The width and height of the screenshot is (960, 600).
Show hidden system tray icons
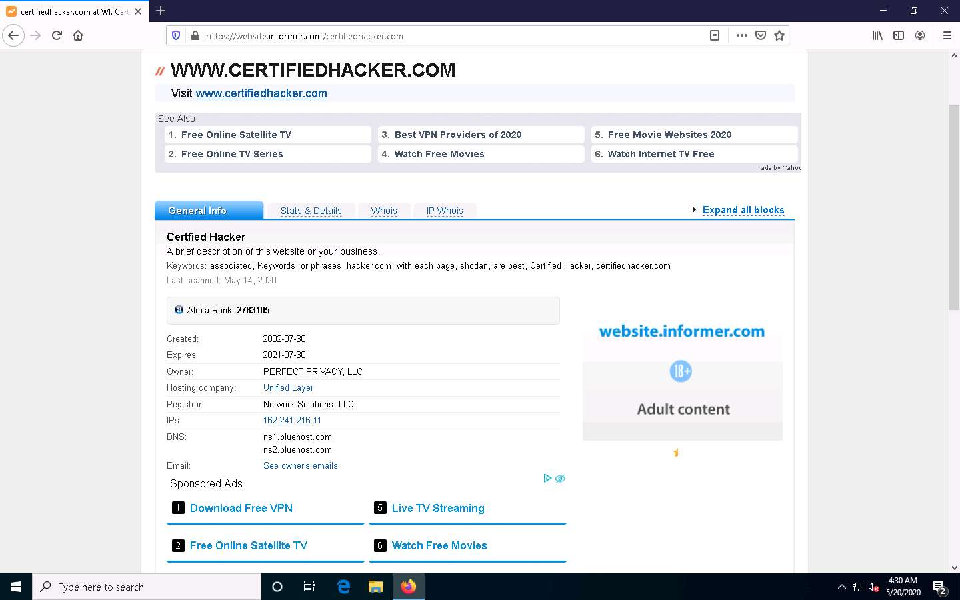click(841, 587)
